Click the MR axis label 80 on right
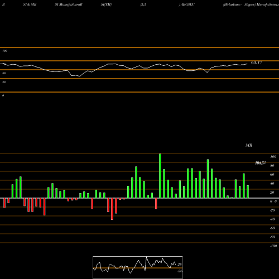This screenshot has width=279, height=279. (x=272, y=166)
